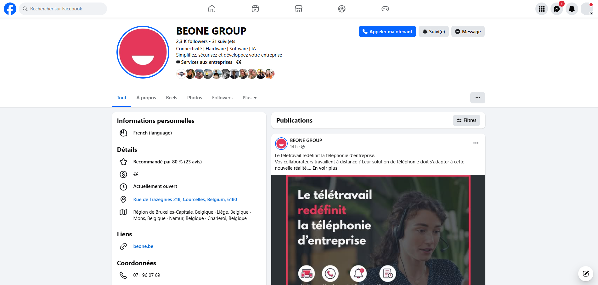
Task: Click Recommandé par 80 % (23 avis)
Action: pyautogui.click(x=167, y=162)
